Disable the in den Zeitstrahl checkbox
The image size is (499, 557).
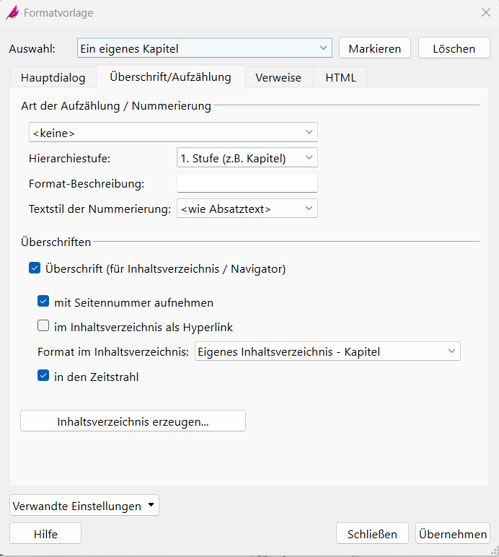click(43, 376)
